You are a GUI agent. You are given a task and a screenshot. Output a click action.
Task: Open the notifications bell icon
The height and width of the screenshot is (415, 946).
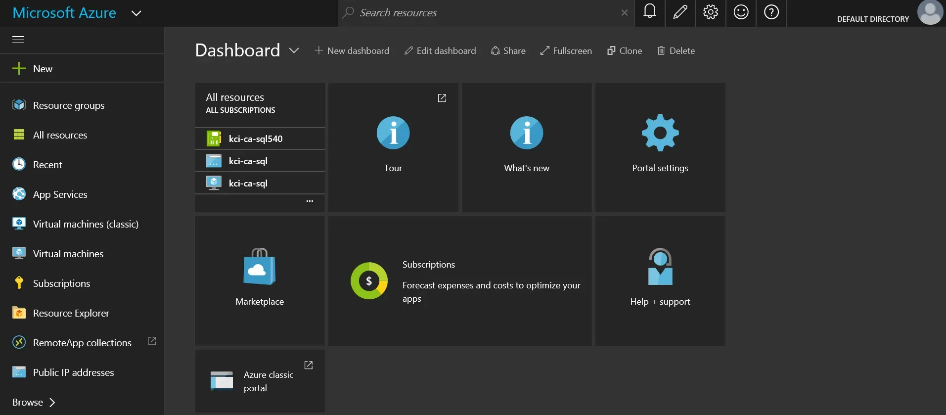point(650,12)
